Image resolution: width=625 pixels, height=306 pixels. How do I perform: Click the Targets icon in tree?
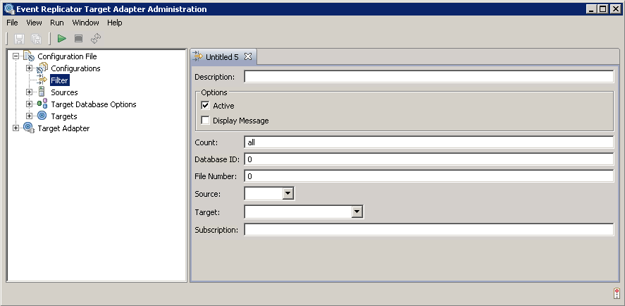pos(42,116)
